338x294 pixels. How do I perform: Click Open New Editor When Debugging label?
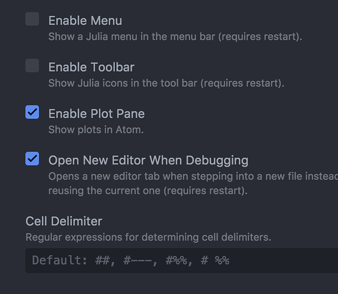coord(148,161)
